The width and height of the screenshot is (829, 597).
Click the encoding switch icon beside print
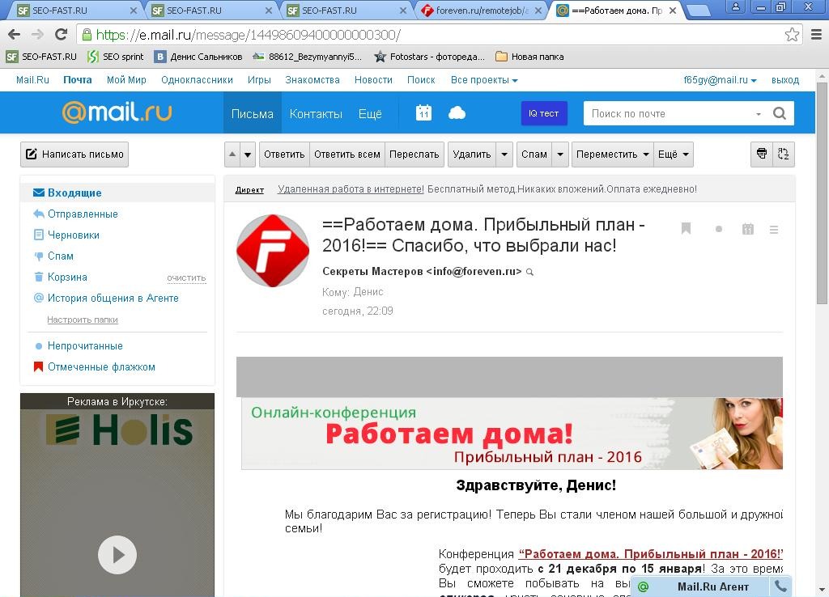(784, 155)
